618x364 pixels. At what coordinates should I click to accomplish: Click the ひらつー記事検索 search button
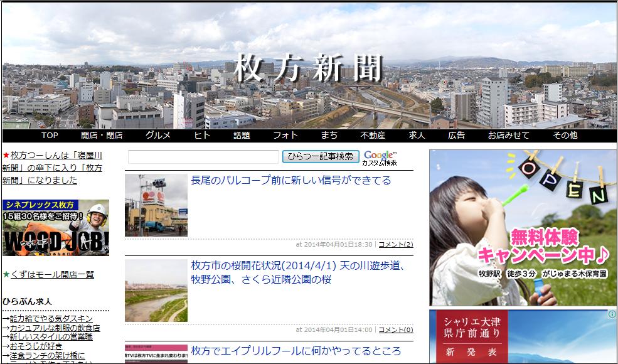pos(321,156)
